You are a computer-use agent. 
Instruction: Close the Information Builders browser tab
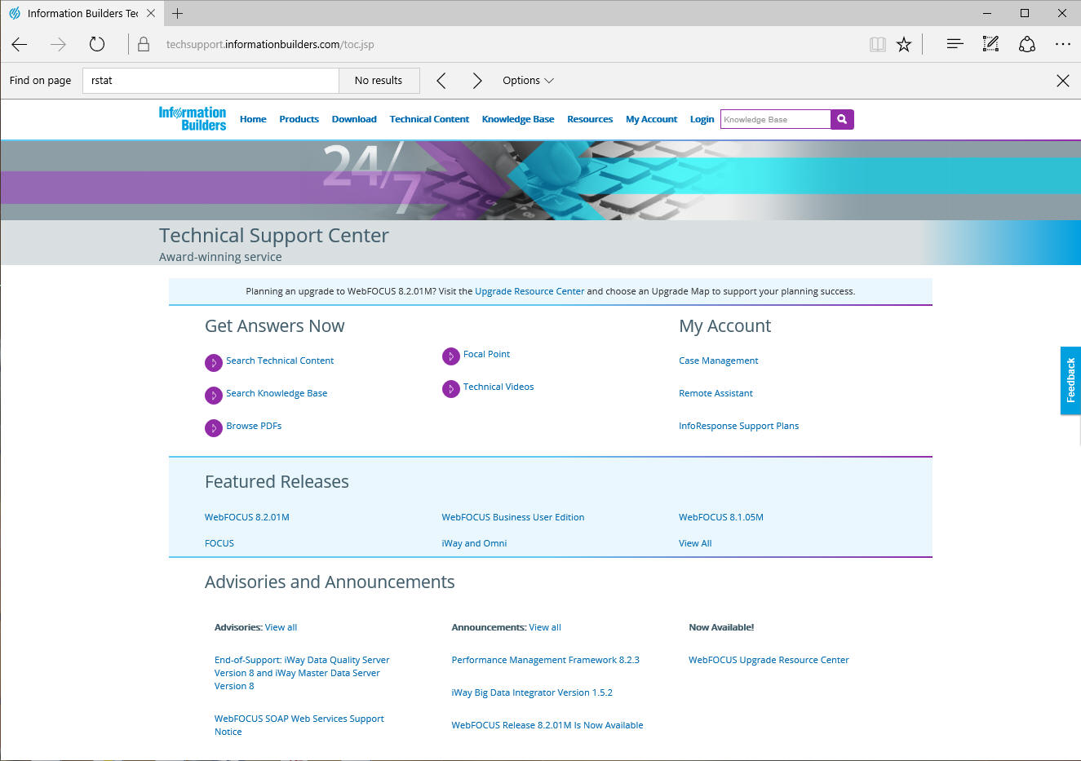(x=151, y=13)
